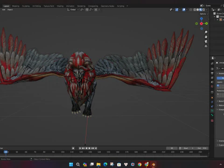Toggle the camera view icon
224x168 pixels.
pyautogui.click(x=206, y=42)
